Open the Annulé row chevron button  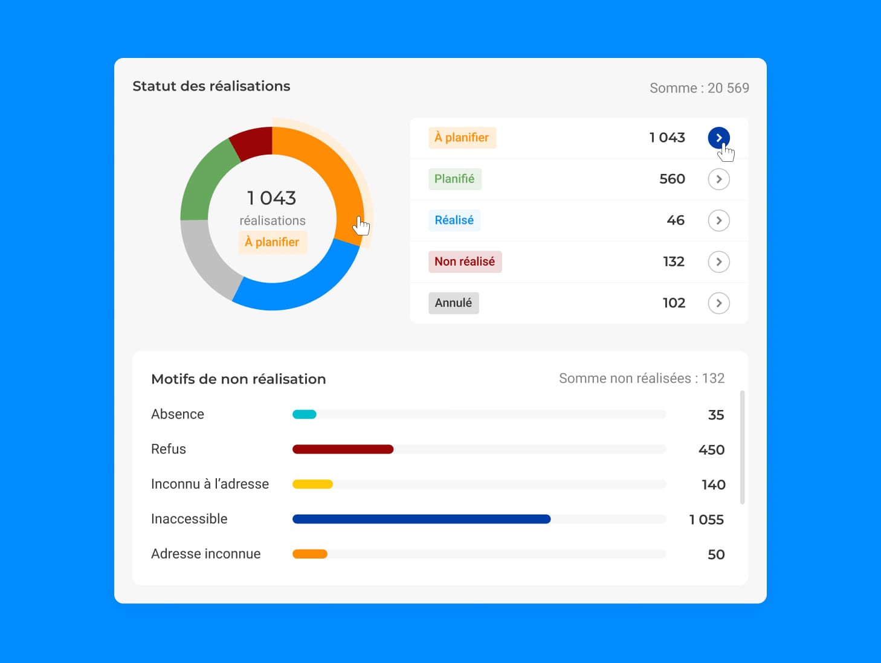point(718,303)
